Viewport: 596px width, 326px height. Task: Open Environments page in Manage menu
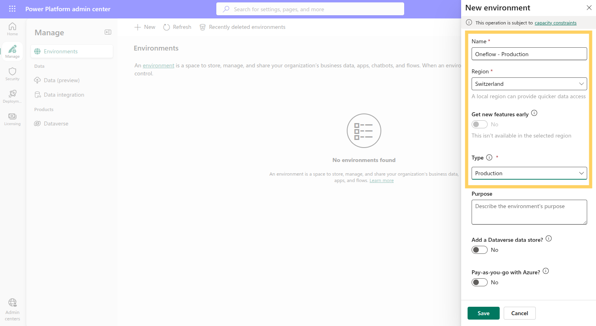72,51
